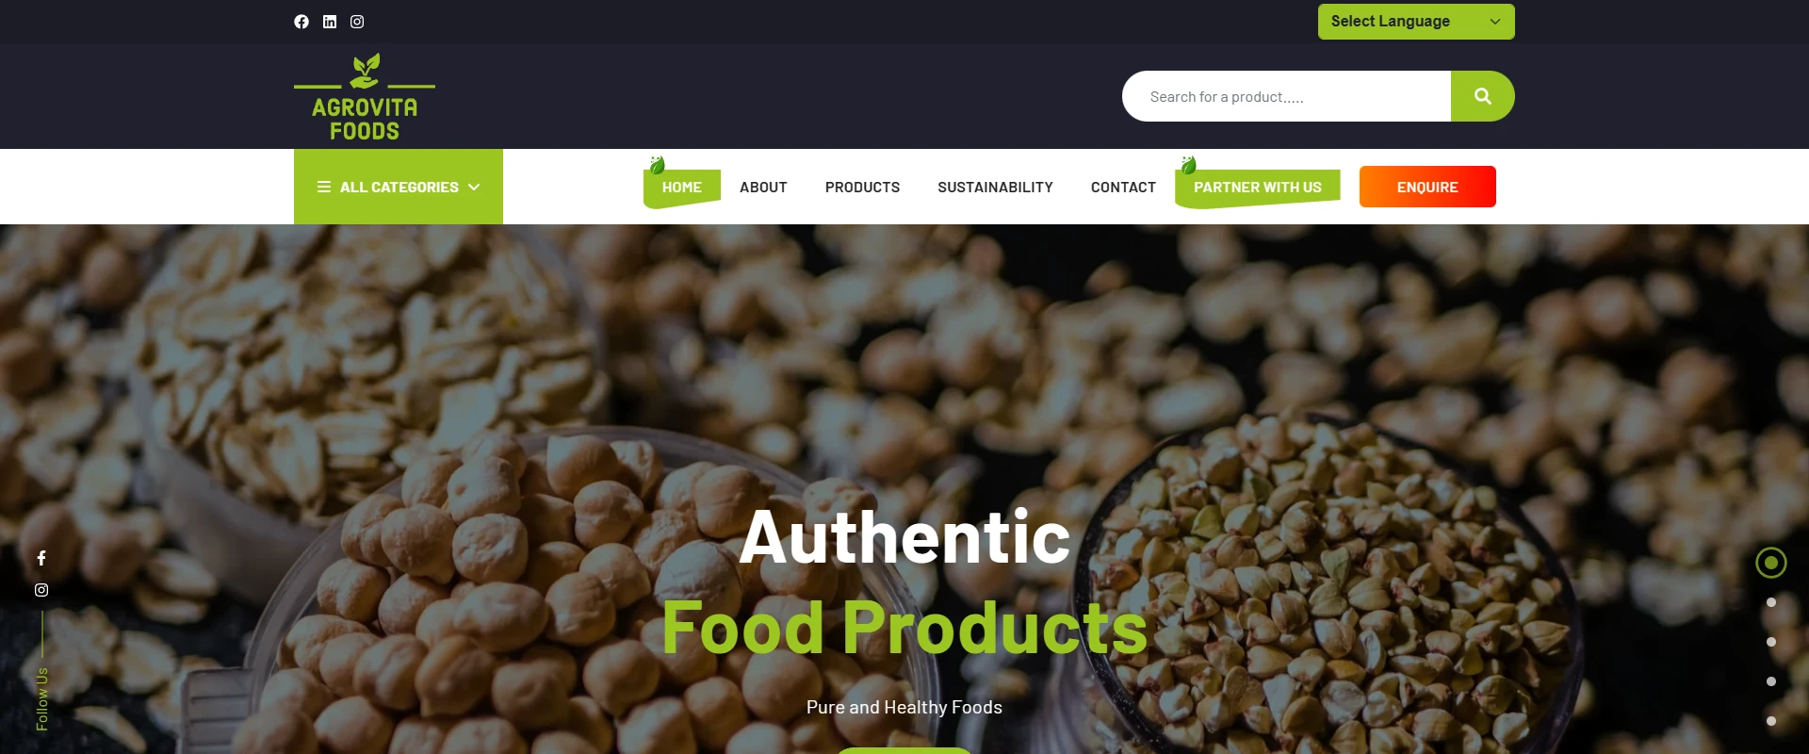The height and width of the screenshot is (754, 1809).
Task: Switch to the second slide dot
Action: click(x=1771, y=602)
